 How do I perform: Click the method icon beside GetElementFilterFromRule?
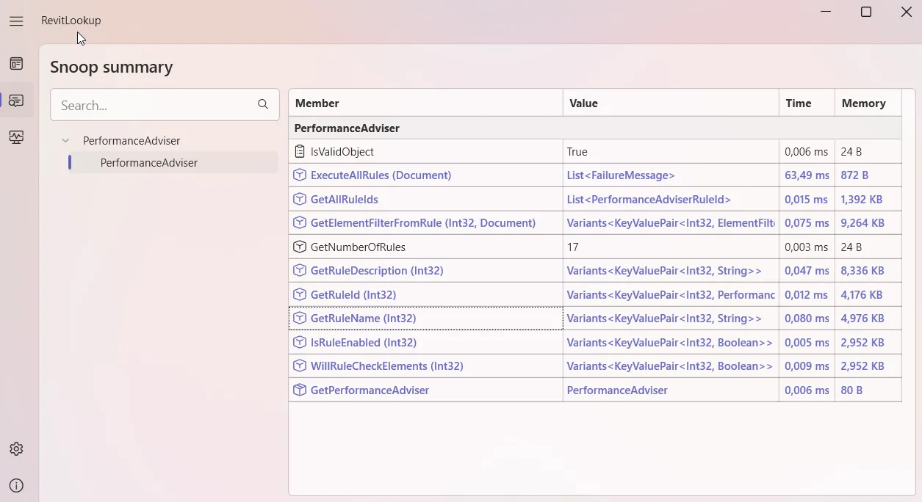[299, 222]
